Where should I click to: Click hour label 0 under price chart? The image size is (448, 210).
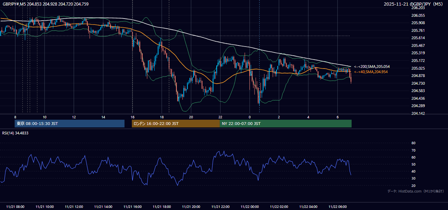pos(250,117)
